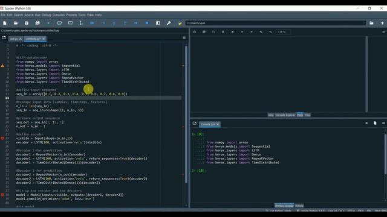
Task: Select the Plots pane tab
Action: tap(300, 115)
